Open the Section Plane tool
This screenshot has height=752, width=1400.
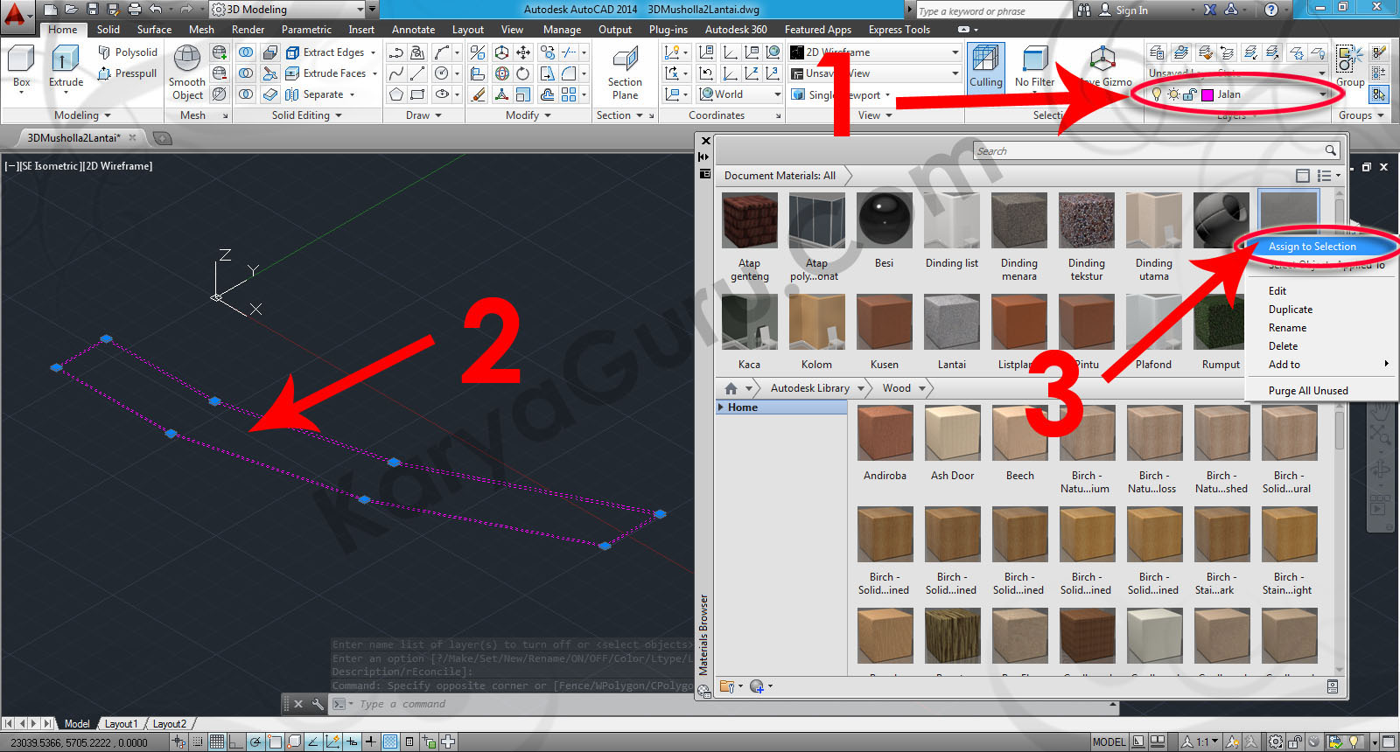point(625,70)
